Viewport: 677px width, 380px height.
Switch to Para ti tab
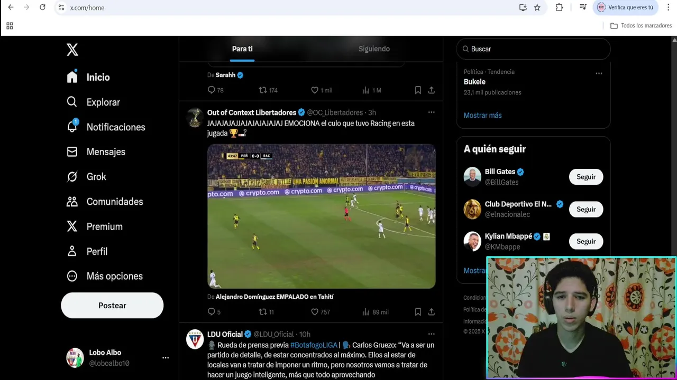[x=242, y=49]
